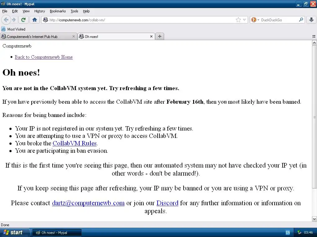Go forward using the forward arrow
This screenshot has height=237, width=317.
point(14,20)
